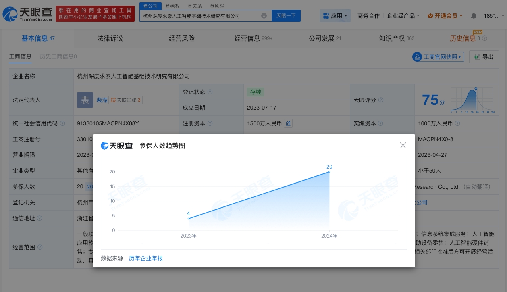Click the 小于50人 staff size value
The height and width of the screenshot is (292, 507).
click(430, 171)
